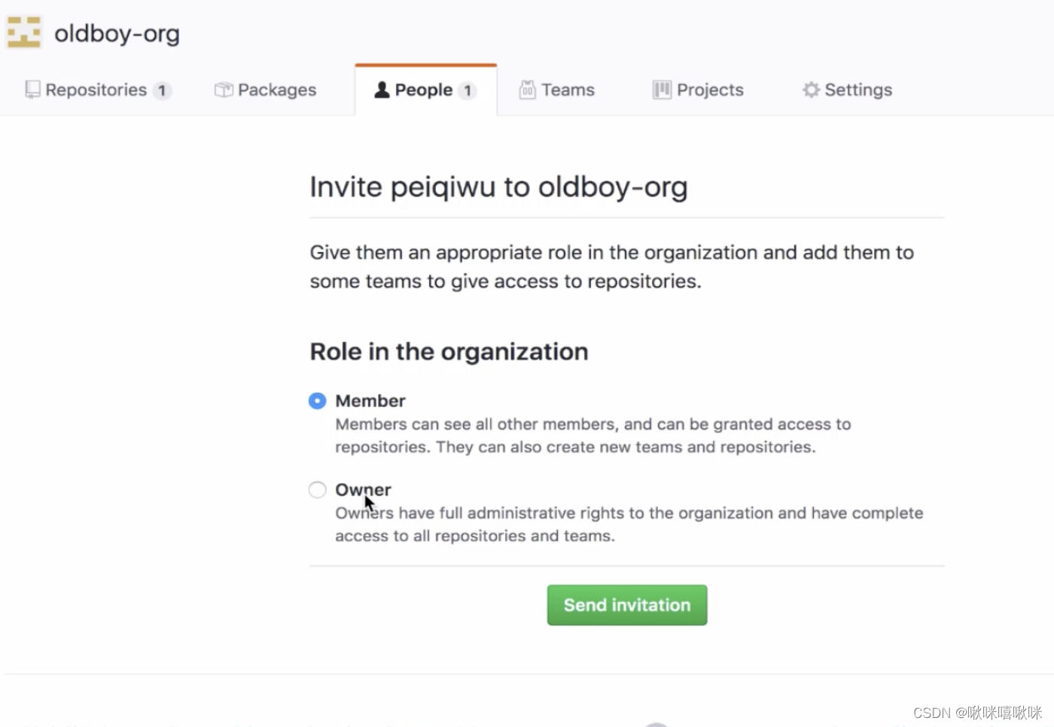Click the Teams jersey icon
The height and width of the screenshot is (727, 1054).
coord(528,90)
